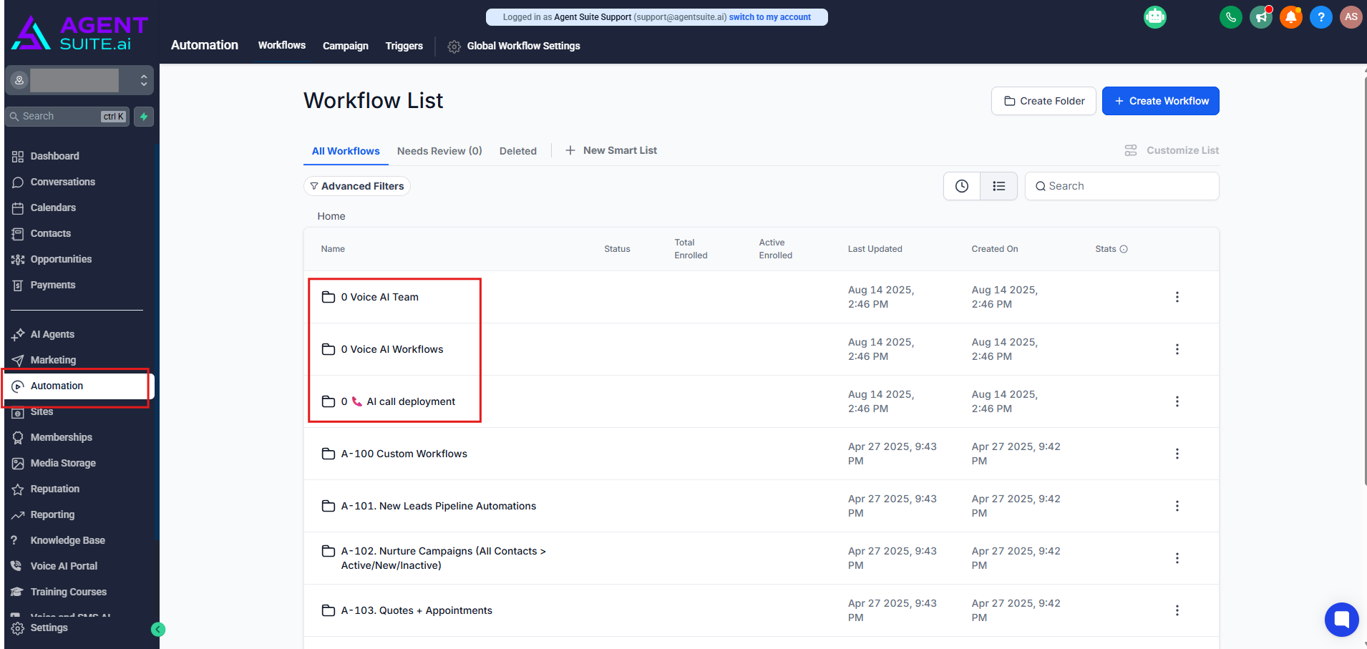Click switch to my account link
The image size is (1367, 649).
[x=770, y=17]
